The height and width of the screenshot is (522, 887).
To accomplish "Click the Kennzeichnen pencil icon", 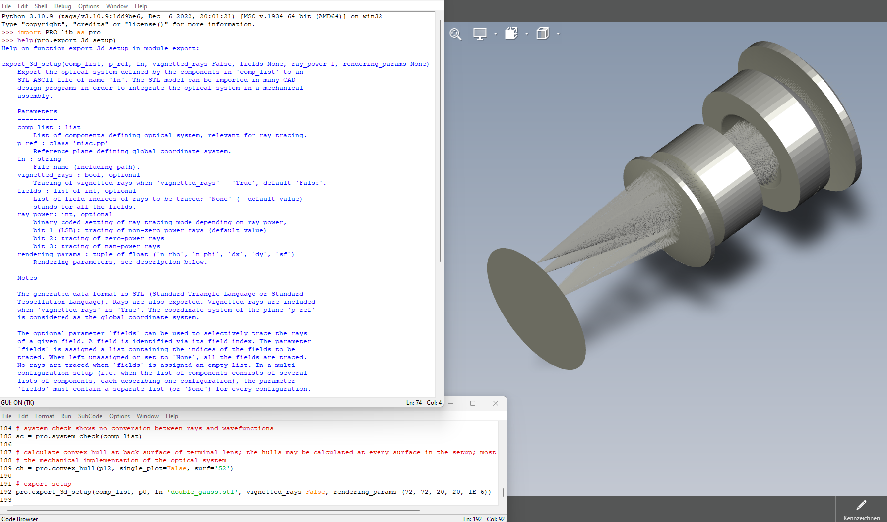I will [861, 505].
